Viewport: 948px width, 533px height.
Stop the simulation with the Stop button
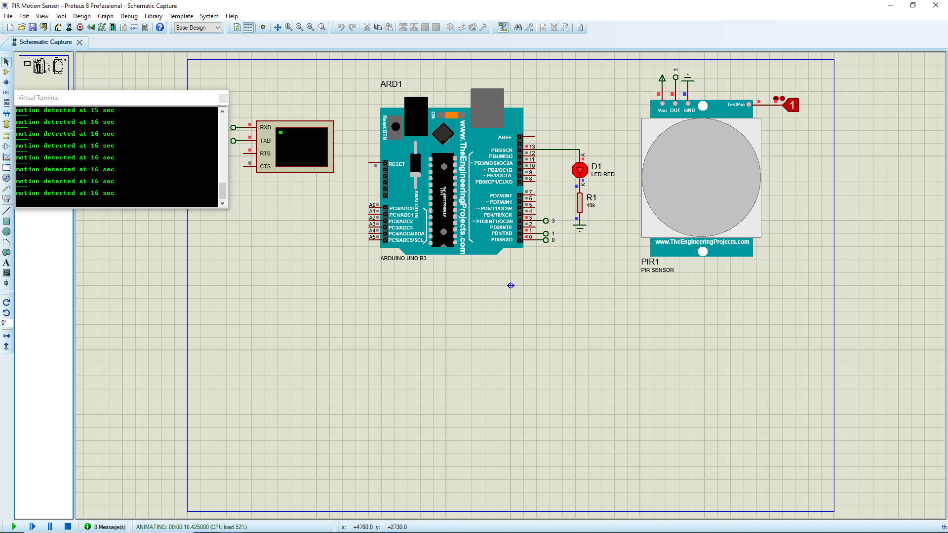[x=68, y=527]
